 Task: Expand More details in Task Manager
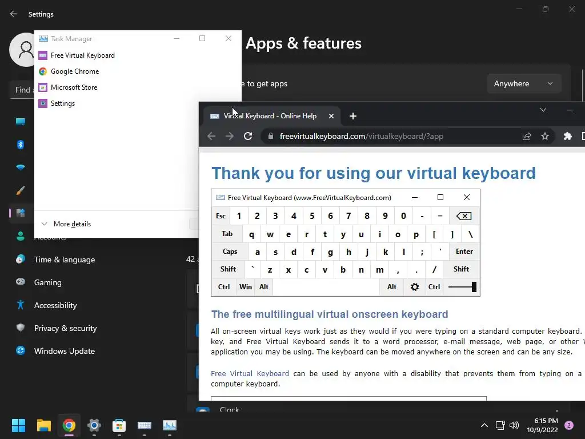click(66, 224)
